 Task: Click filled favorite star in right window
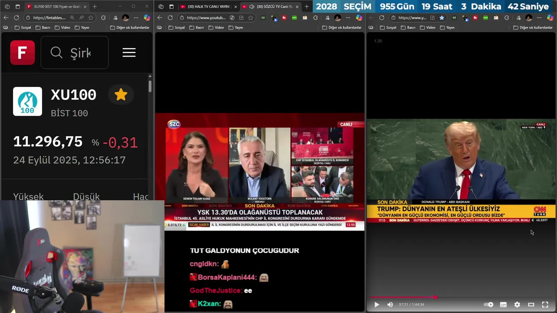pos(442,17)
